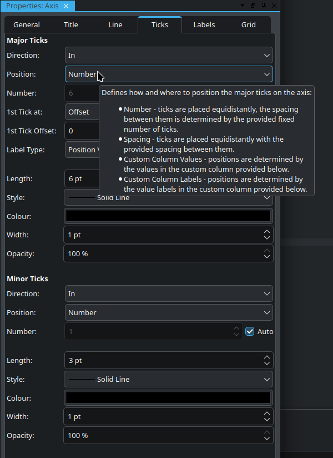Screen dimensions: 333x458
Task: Open the Minor Ticks Style dropdown
Action: click(169, 379)
